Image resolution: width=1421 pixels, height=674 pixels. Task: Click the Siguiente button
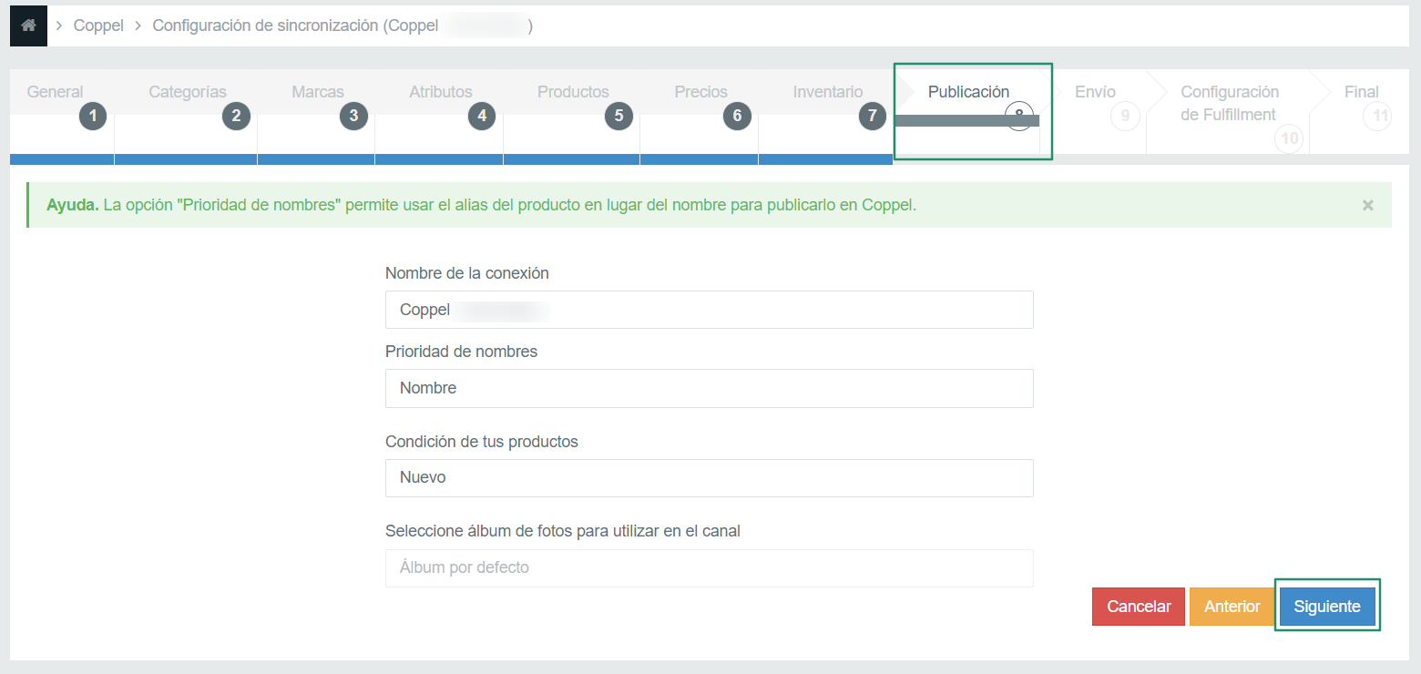click(x=1327, y=607)
